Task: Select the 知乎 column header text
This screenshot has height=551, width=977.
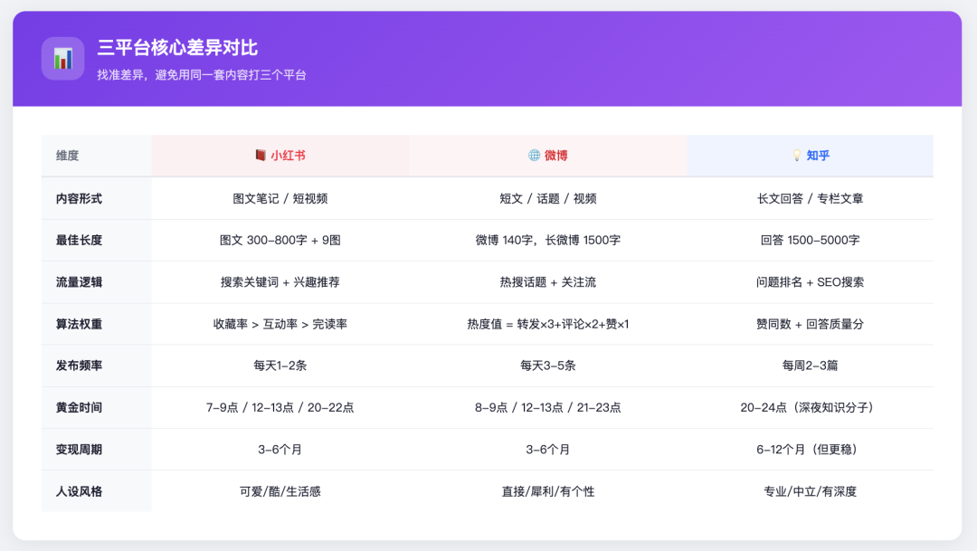Action: [x=818, y=156]
